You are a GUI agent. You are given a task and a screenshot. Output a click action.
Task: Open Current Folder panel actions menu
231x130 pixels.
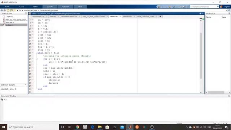pyautogui.click(x=26, y=13)
